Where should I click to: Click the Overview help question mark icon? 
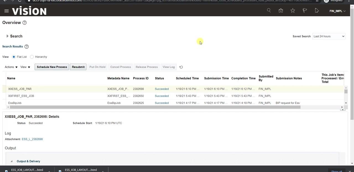tap(25, 23)
